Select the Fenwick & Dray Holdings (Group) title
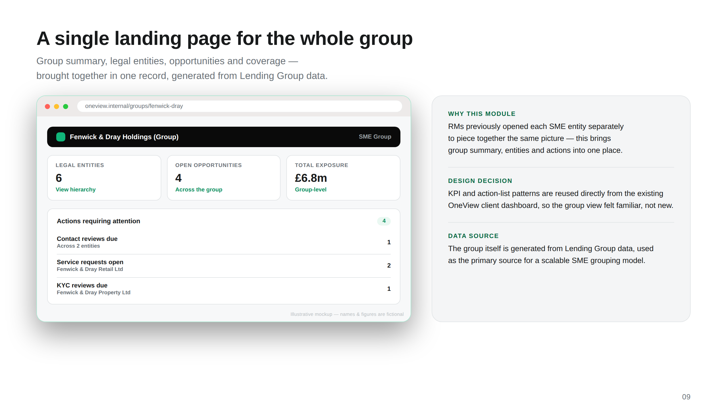Viewport: 727px width, 409px height. 124,137
